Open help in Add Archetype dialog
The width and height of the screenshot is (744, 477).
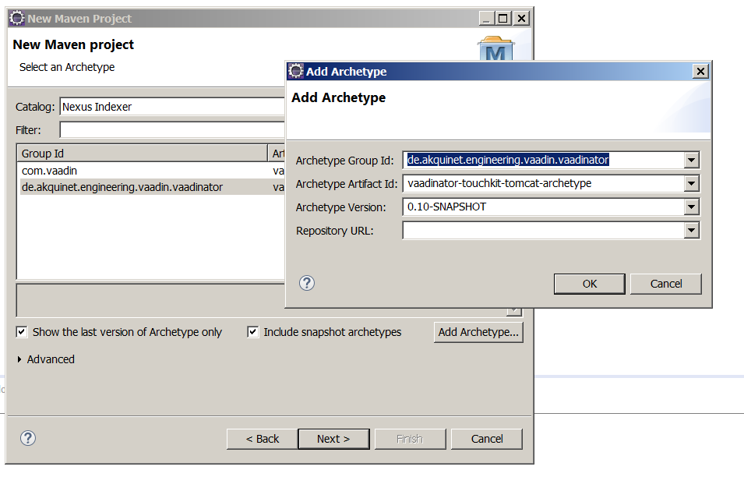(x=307, y=284)
